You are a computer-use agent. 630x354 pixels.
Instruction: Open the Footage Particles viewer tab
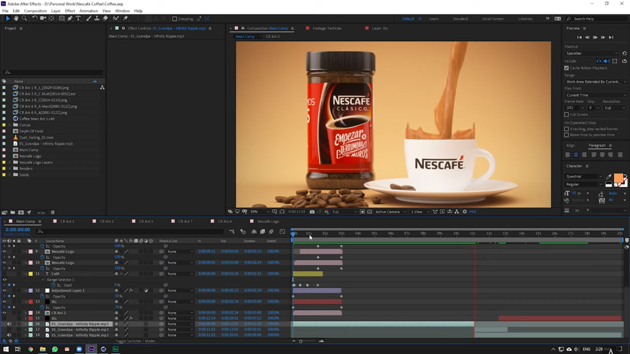click(327, 28)
